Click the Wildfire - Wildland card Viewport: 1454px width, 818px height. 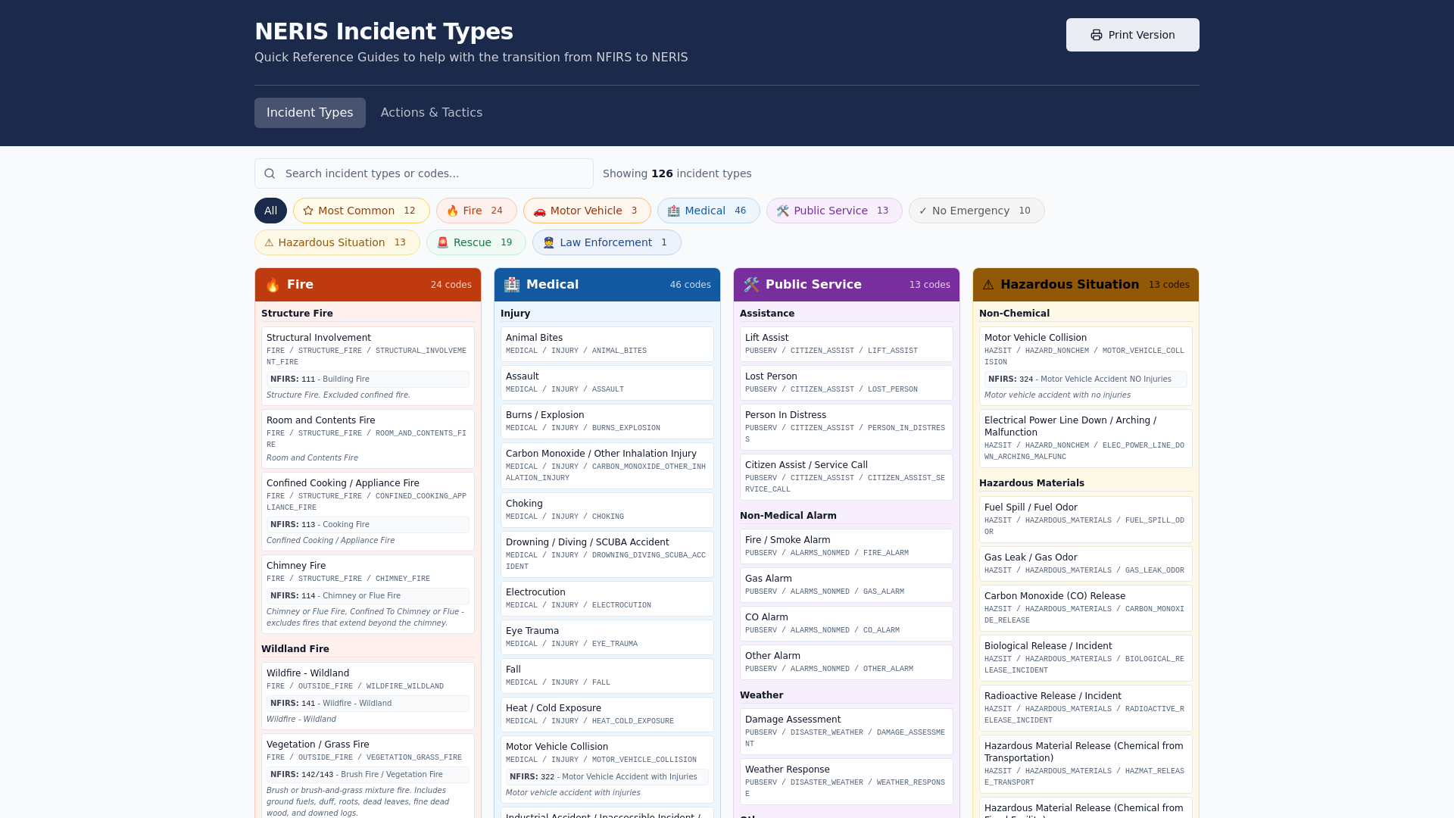(x=368, y=696)
